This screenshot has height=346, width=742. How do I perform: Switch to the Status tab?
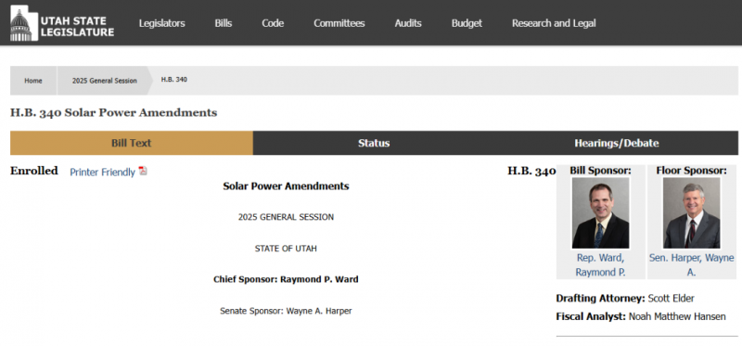tap(374, 143)
